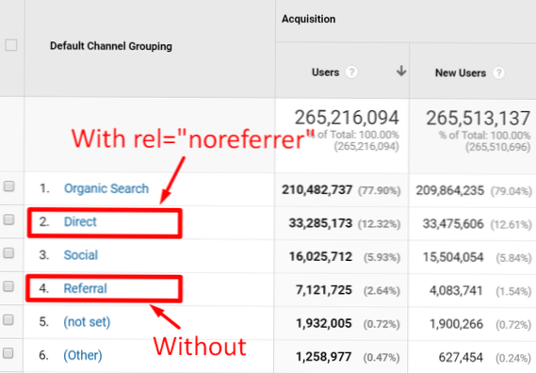This screenshot has height=373, width=536.
Task: Check the Social row checkbox
Action: [x=8, y=253]
